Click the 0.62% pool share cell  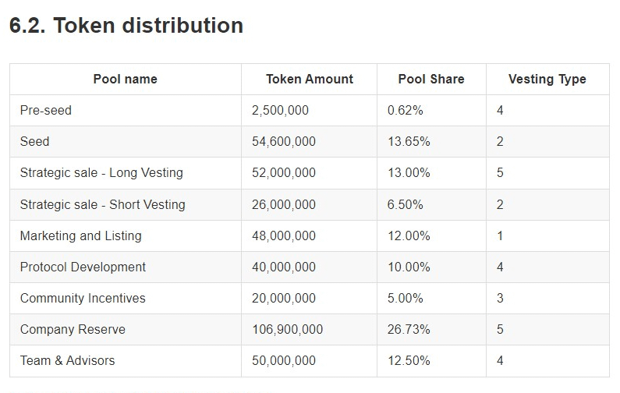(405, 111)
